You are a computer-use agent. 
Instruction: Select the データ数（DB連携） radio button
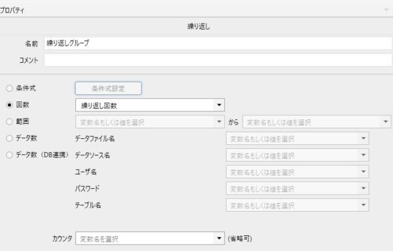click(x=9, y=155)
